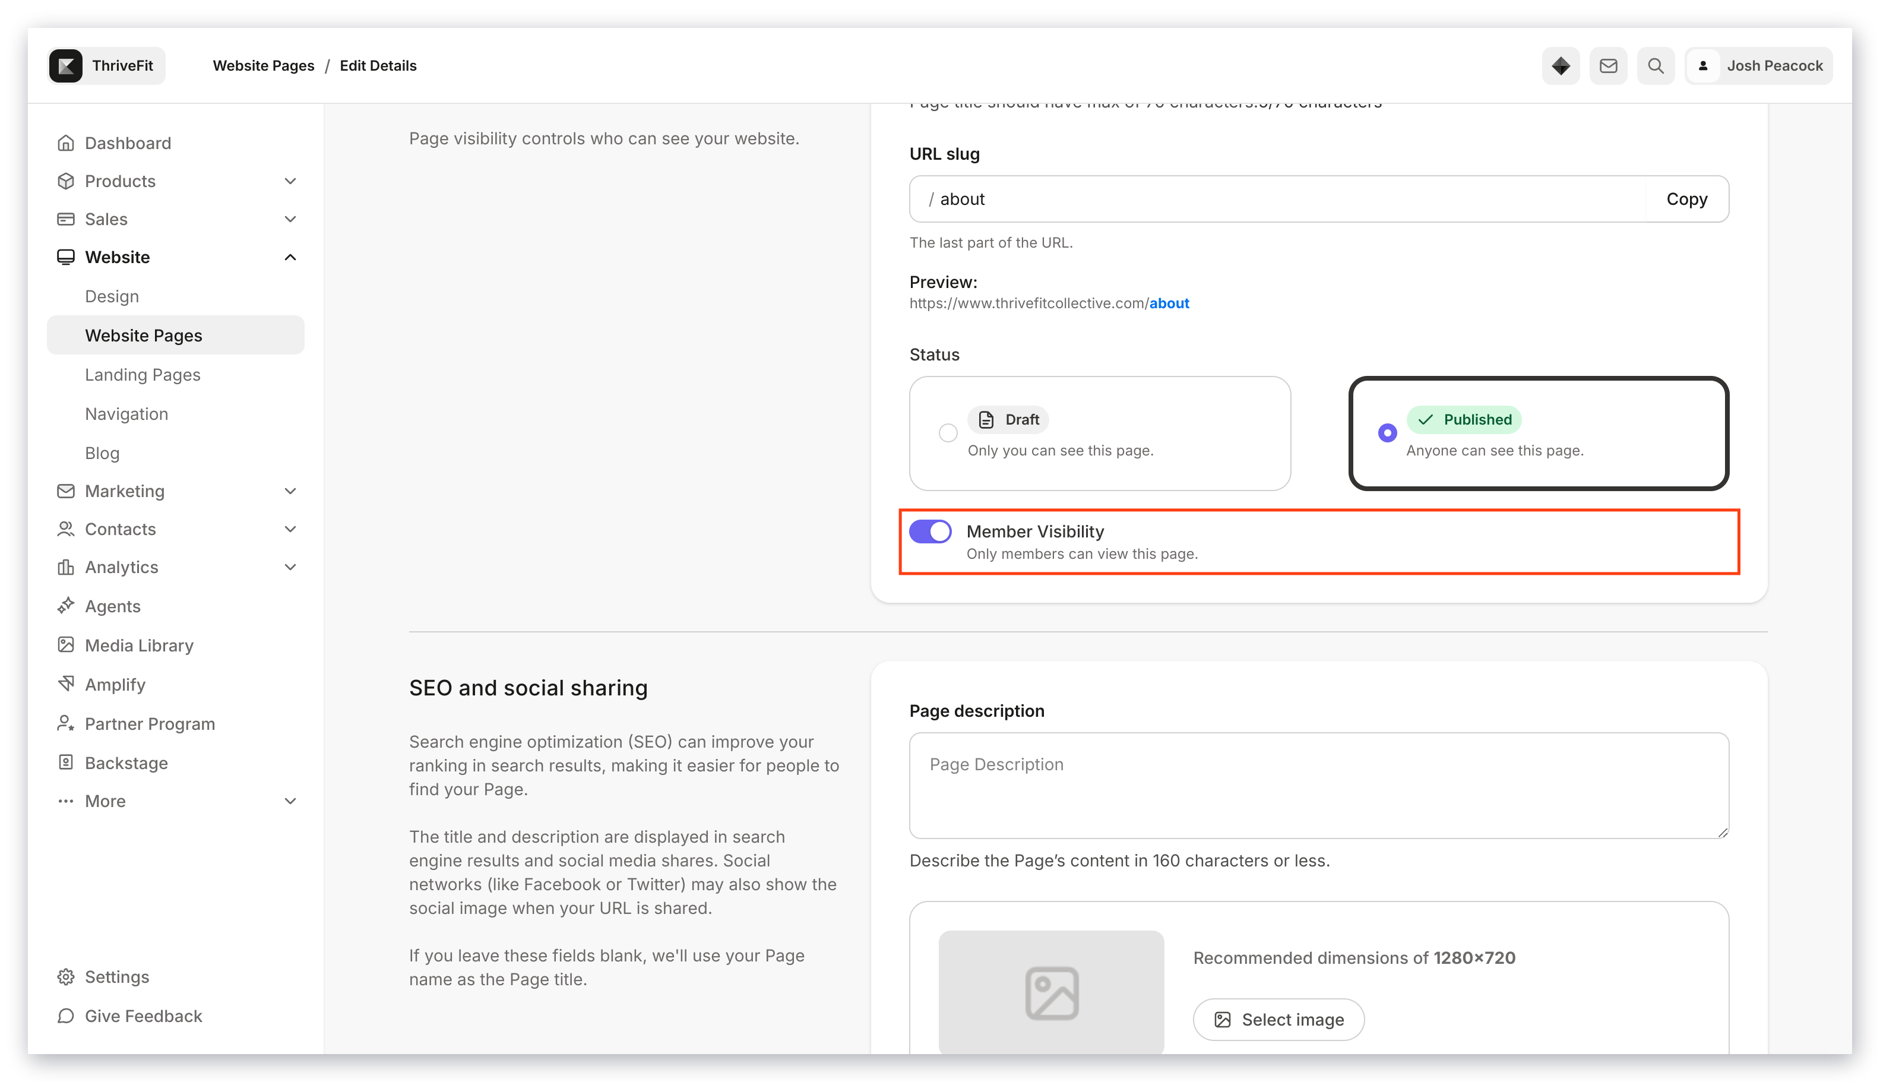This screenshot has width=1880, height=1082.
Task: Click the user avatar icon beside Josh Peacock
Action: (x=1703, y=65)
